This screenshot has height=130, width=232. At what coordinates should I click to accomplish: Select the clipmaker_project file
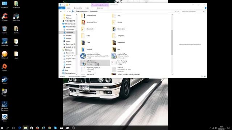pyautogui.click(x=93, y=70)
